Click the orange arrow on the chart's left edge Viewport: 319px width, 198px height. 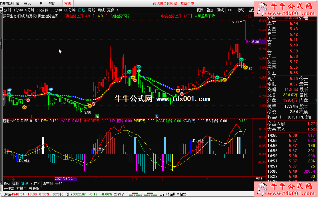coord(4,99)
